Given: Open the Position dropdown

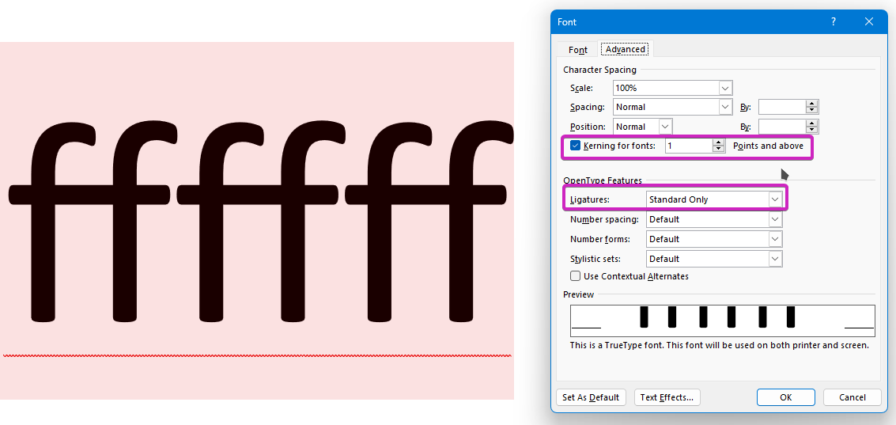Looking at the screenshot, I should pos(664,127).
